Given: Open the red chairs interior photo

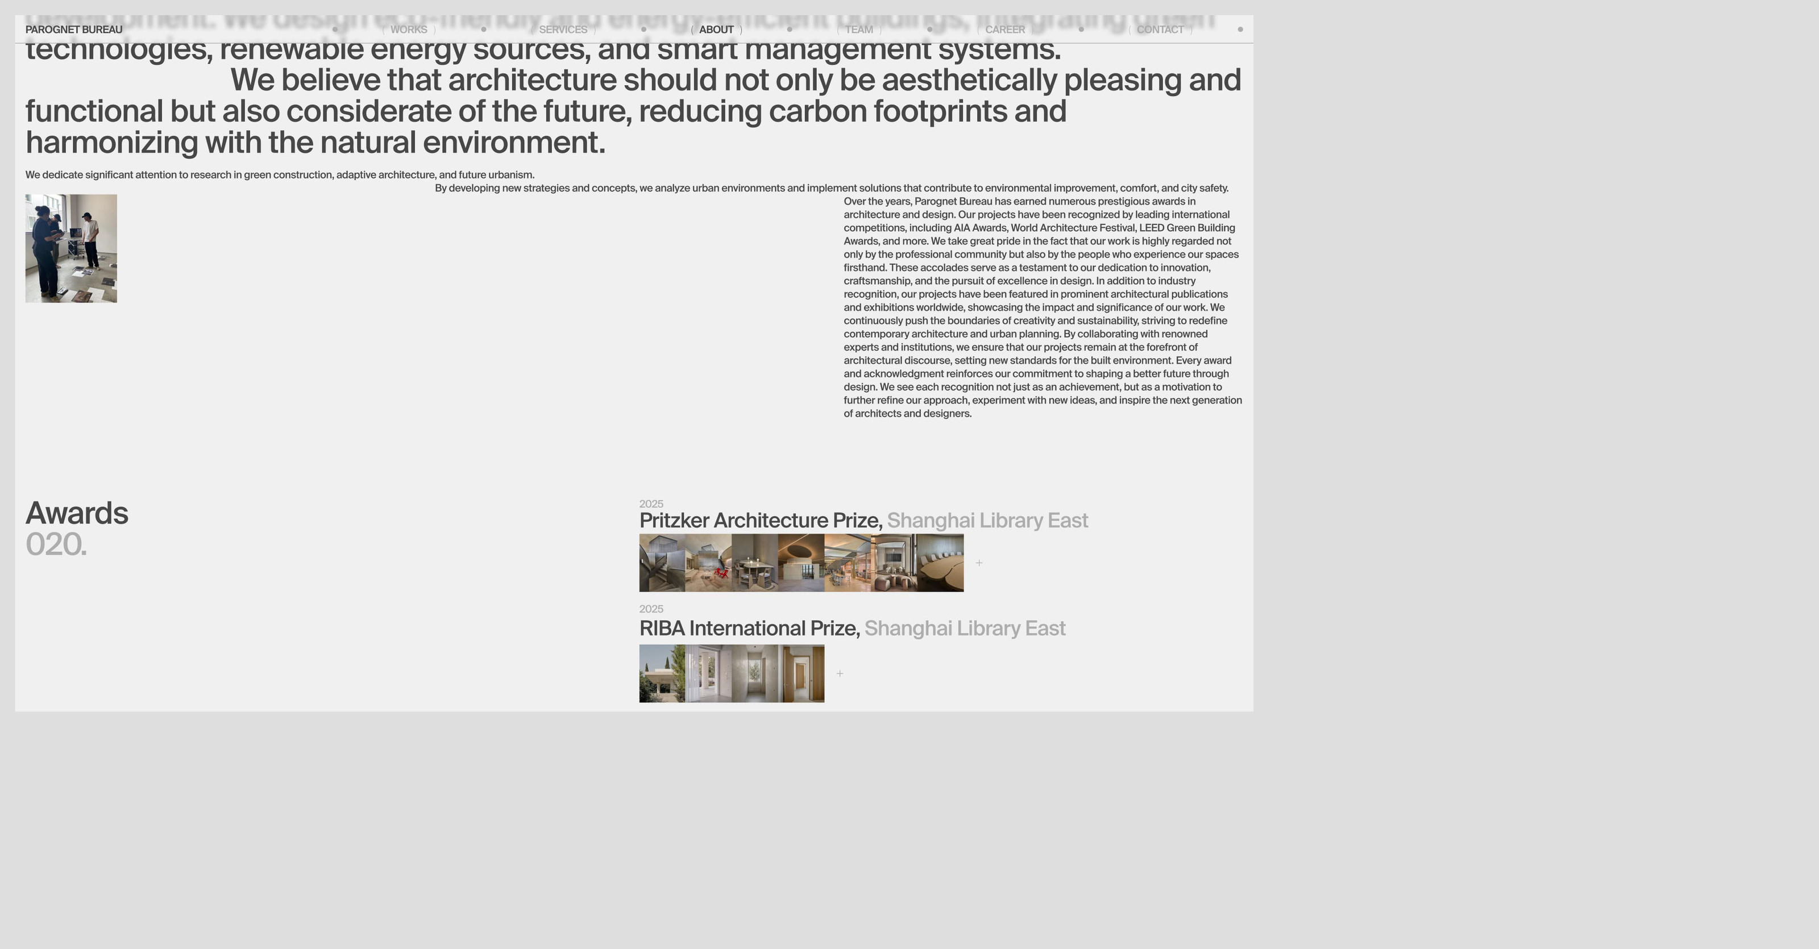Looking at the screenshot, I should pos(708,563).
